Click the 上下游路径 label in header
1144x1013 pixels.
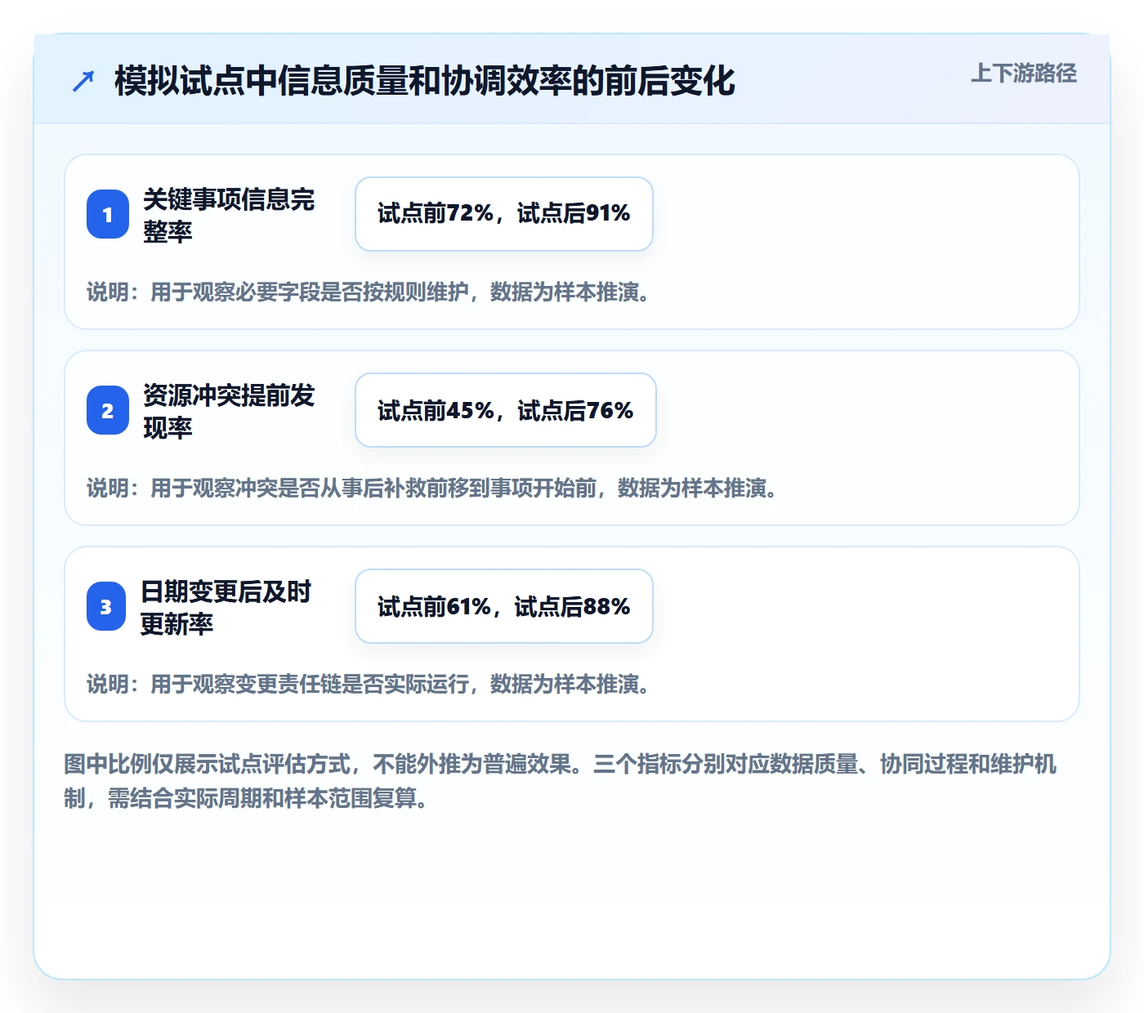point(1024,74)
